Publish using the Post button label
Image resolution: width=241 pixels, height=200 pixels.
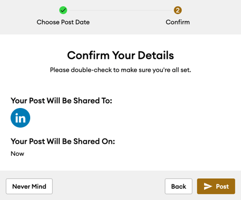click(x=222, y=186)
